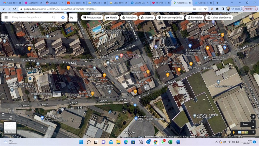The height and width of the screenshot is (146, 259).
Task: Click the Pera e Açaí Restaurante label
Action: [200, 68]
